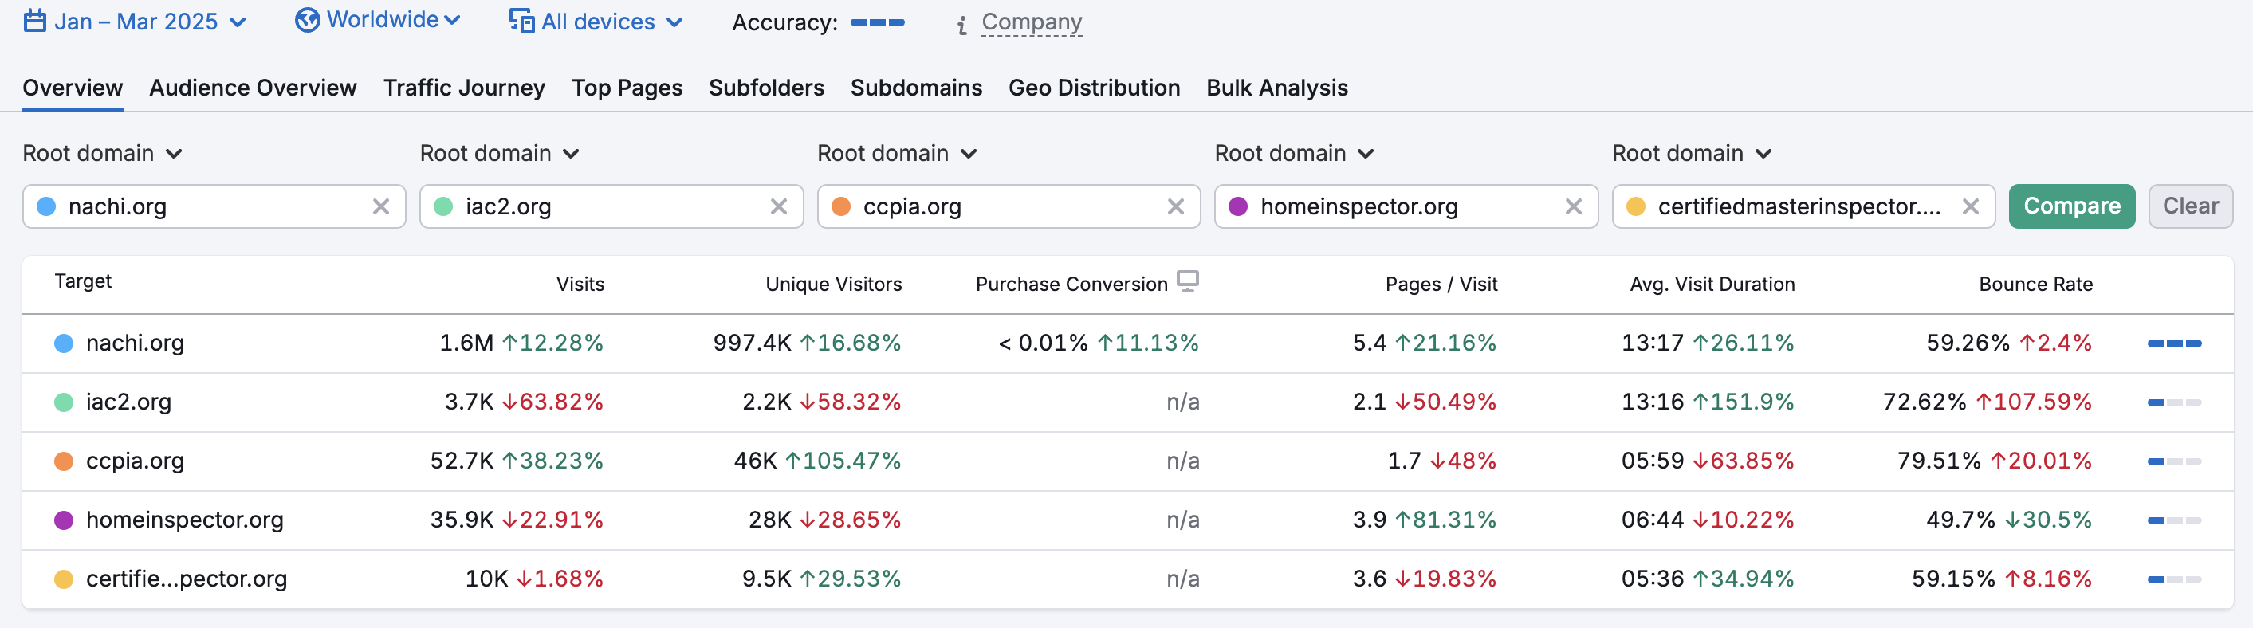Click the Unique Visitors column header
The image size is (2253, 628).
[833, 285]
